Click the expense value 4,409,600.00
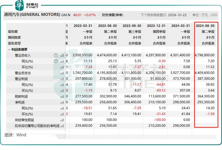222x150 pixels. (205, 73)
